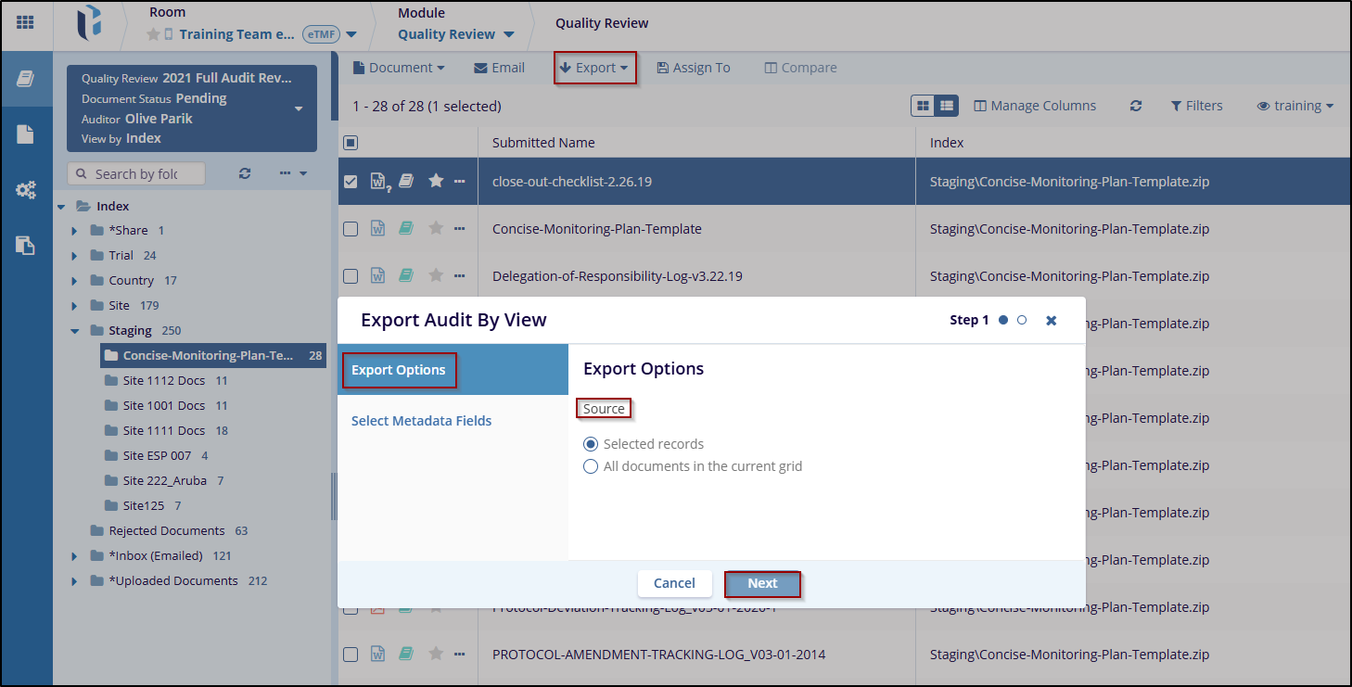
Task: Open the settings gears sidebar icon
Action: pos(25,190)
